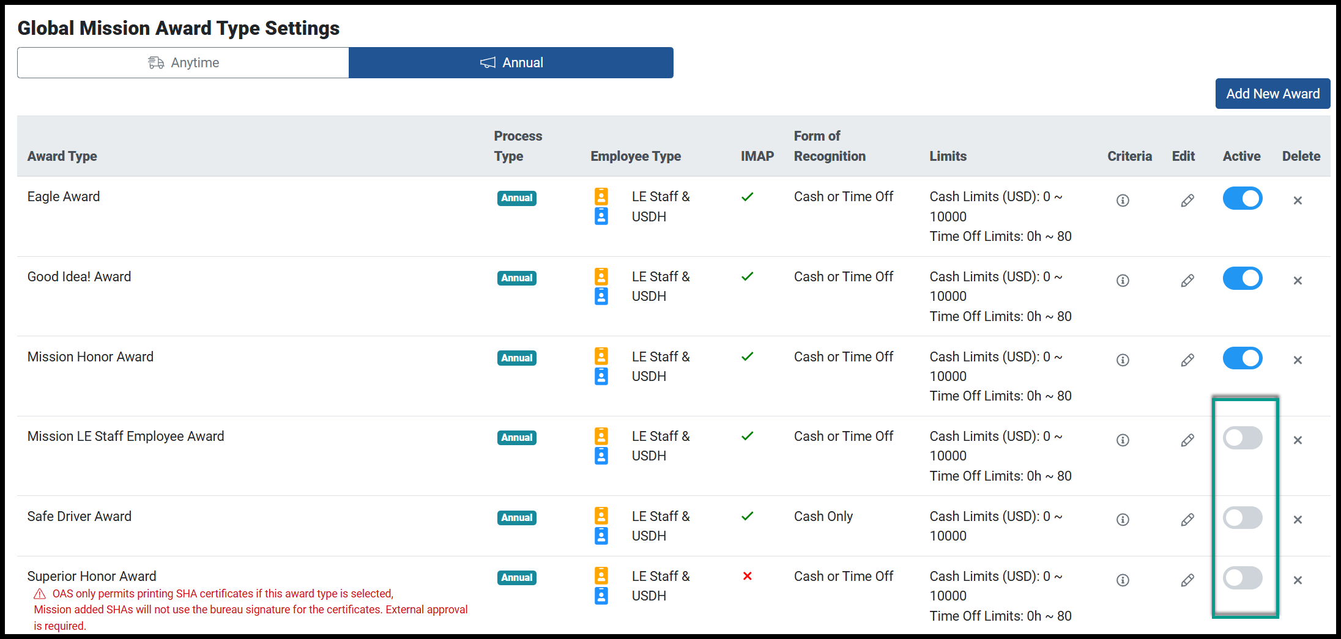Enable the Safe Driver Award toggle

click(1243, 517)
